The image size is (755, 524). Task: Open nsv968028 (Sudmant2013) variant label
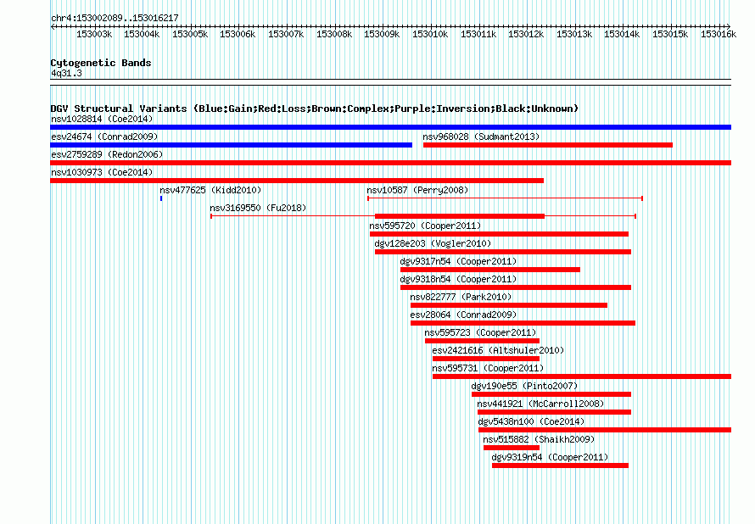[481, 137]
